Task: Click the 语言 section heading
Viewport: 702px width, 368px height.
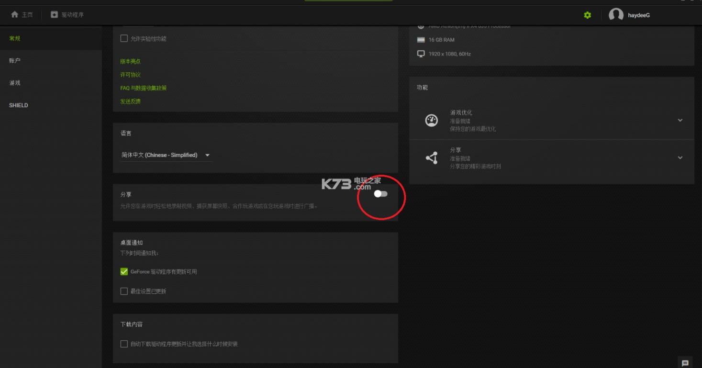Action: coord(126,133)
